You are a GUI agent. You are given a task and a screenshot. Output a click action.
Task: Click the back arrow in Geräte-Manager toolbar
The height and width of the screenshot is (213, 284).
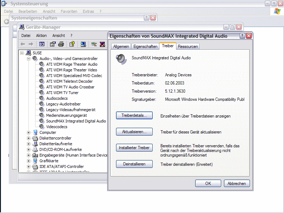click(23, 44)
